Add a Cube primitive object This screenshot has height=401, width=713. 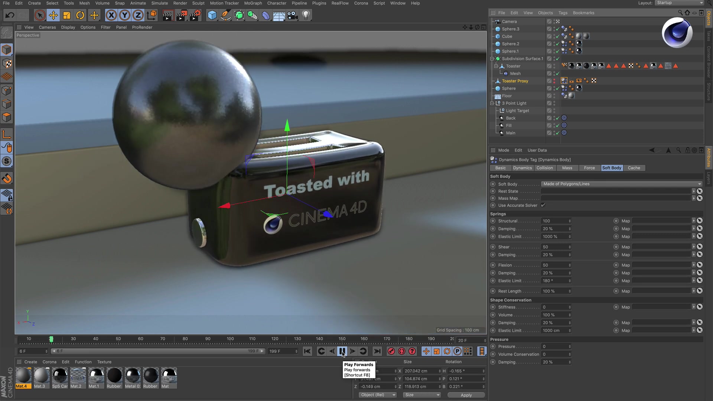click(212, 15)
